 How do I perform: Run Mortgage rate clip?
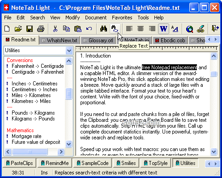click(26, 136)
